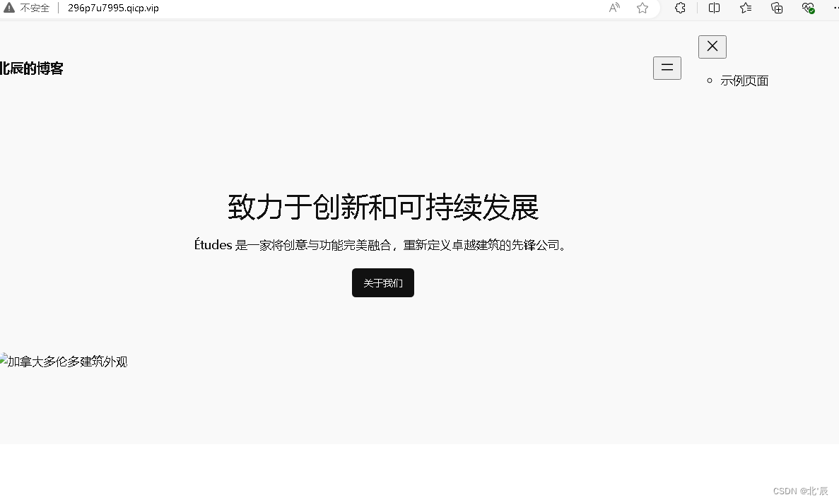The width and height of the screenshot is (839, 502).
Task: Select the URL 296p7u7995.qicp.vip in address bar
Action: 113,8
